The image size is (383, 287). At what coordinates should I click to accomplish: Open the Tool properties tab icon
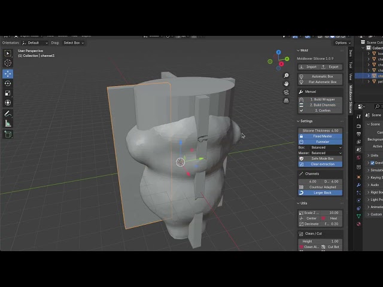[358, 117]
